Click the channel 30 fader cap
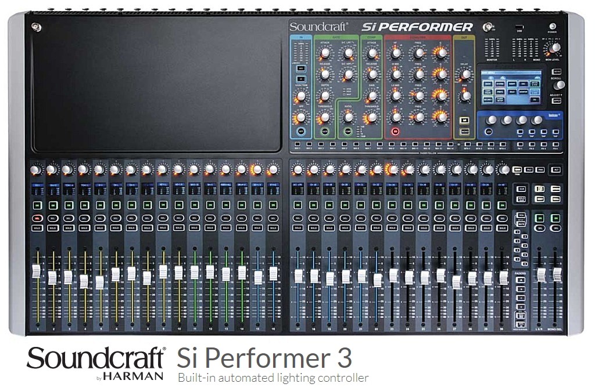595x391 pixels. pyautogui.click(x=503, y=277)
